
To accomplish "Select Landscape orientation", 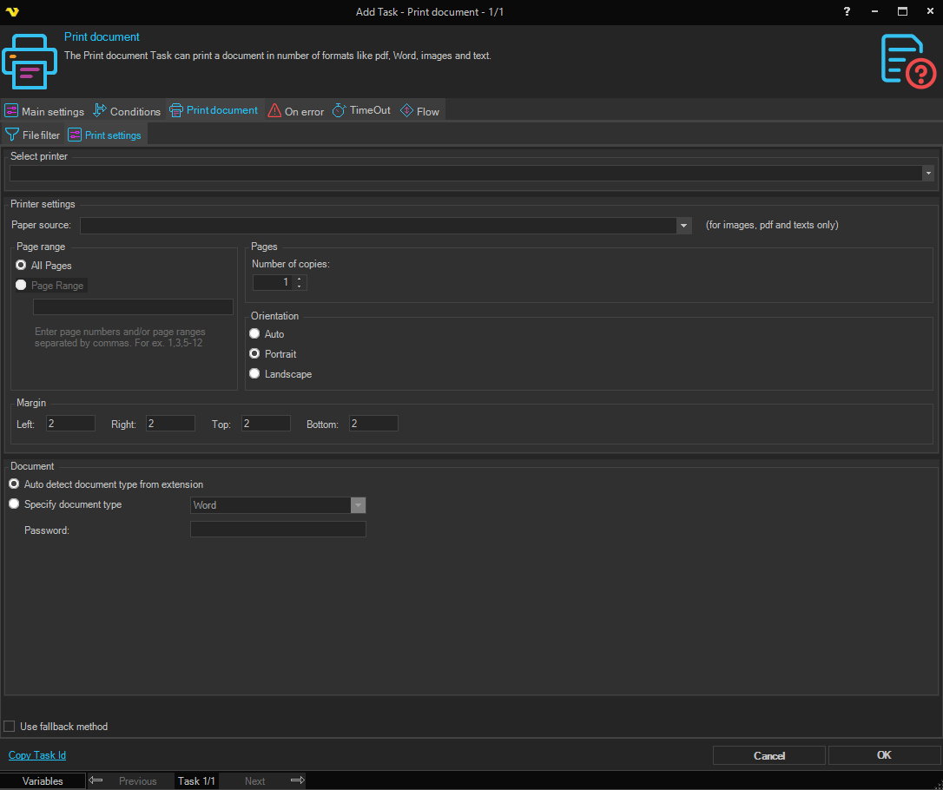I will pyautogui.click(x=254, y=374).
